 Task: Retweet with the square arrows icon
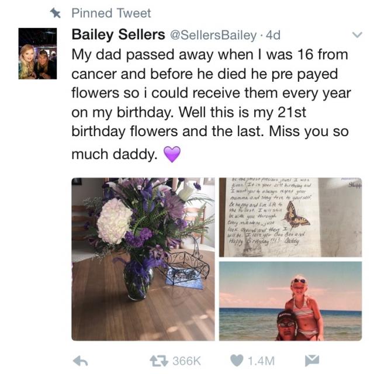coord(158,361)
